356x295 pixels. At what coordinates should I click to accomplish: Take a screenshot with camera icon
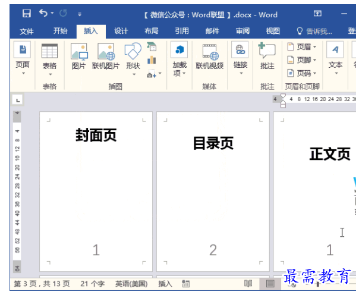[151, 74]
